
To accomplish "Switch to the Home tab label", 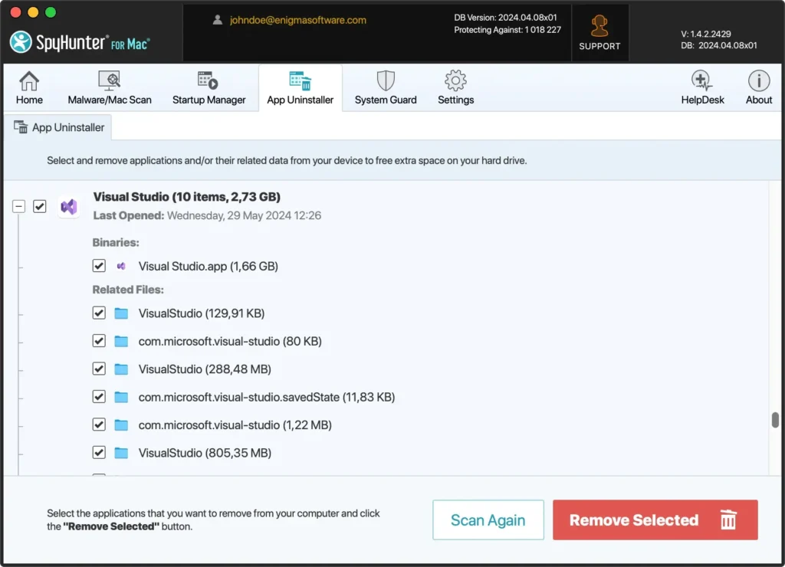I will tap(29, 100).
